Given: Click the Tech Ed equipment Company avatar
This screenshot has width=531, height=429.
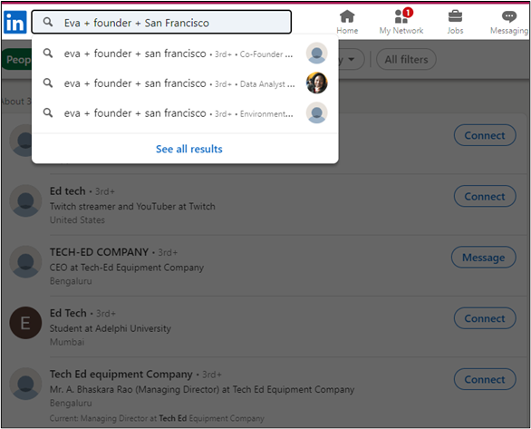Looking at the screenshot, I should 25,384.
